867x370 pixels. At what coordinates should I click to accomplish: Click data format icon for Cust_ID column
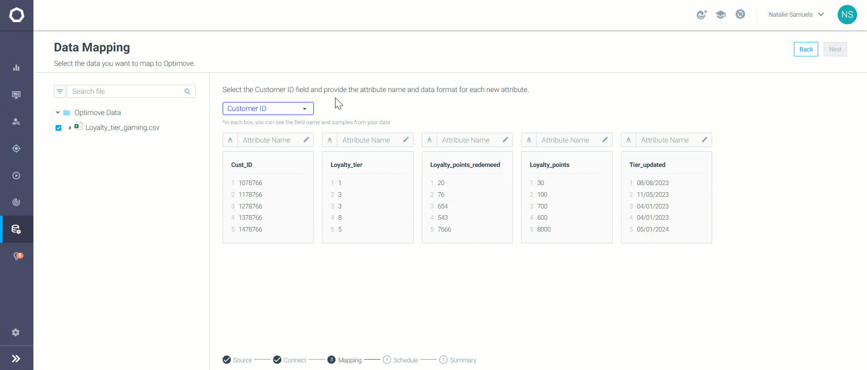click(230, 140)
